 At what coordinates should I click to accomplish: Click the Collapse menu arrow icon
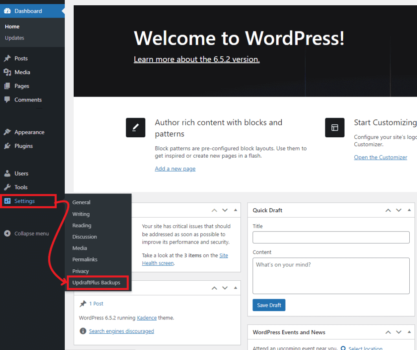coord(7,233)
